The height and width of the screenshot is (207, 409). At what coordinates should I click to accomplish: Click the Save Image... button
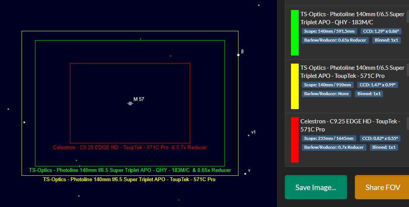(x=316, y=187)
